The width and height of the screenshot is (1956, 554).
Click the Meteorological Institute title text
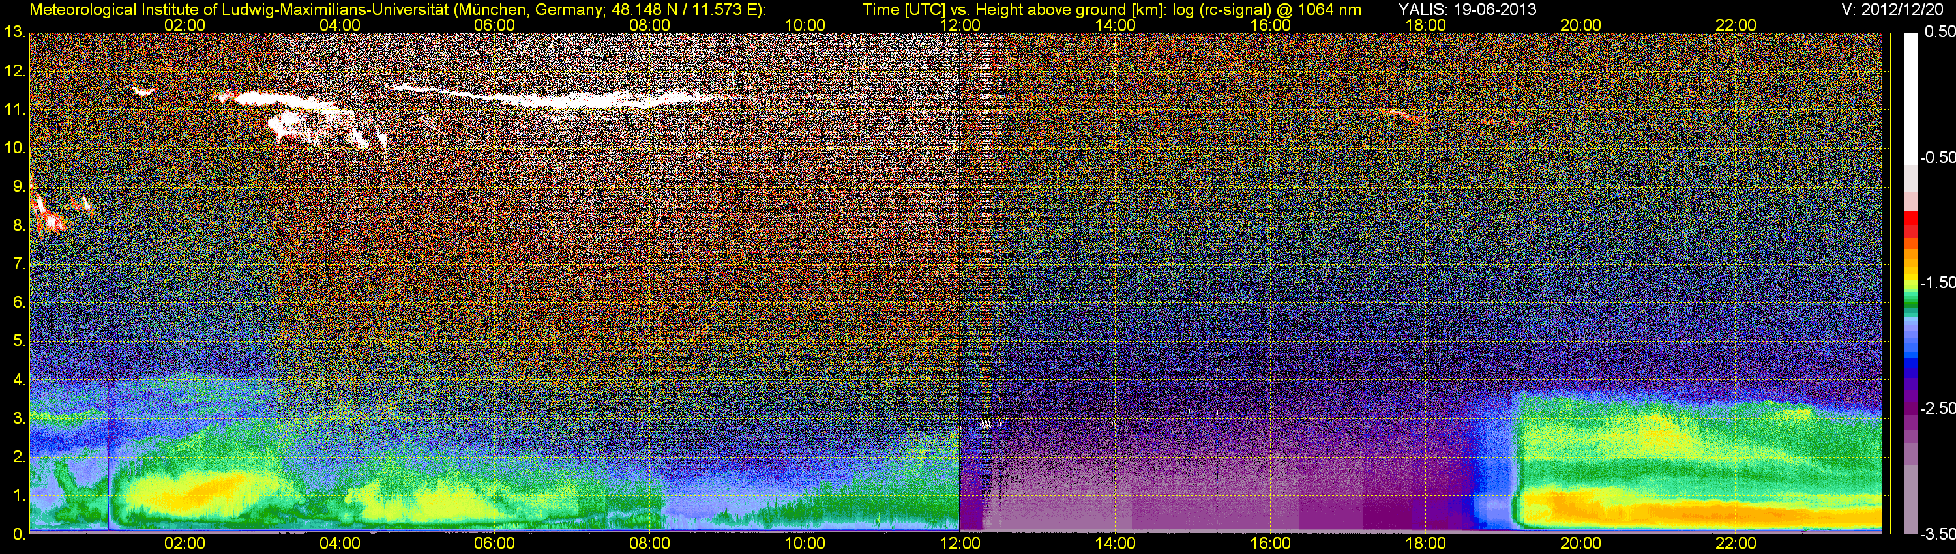click(396, 10)
